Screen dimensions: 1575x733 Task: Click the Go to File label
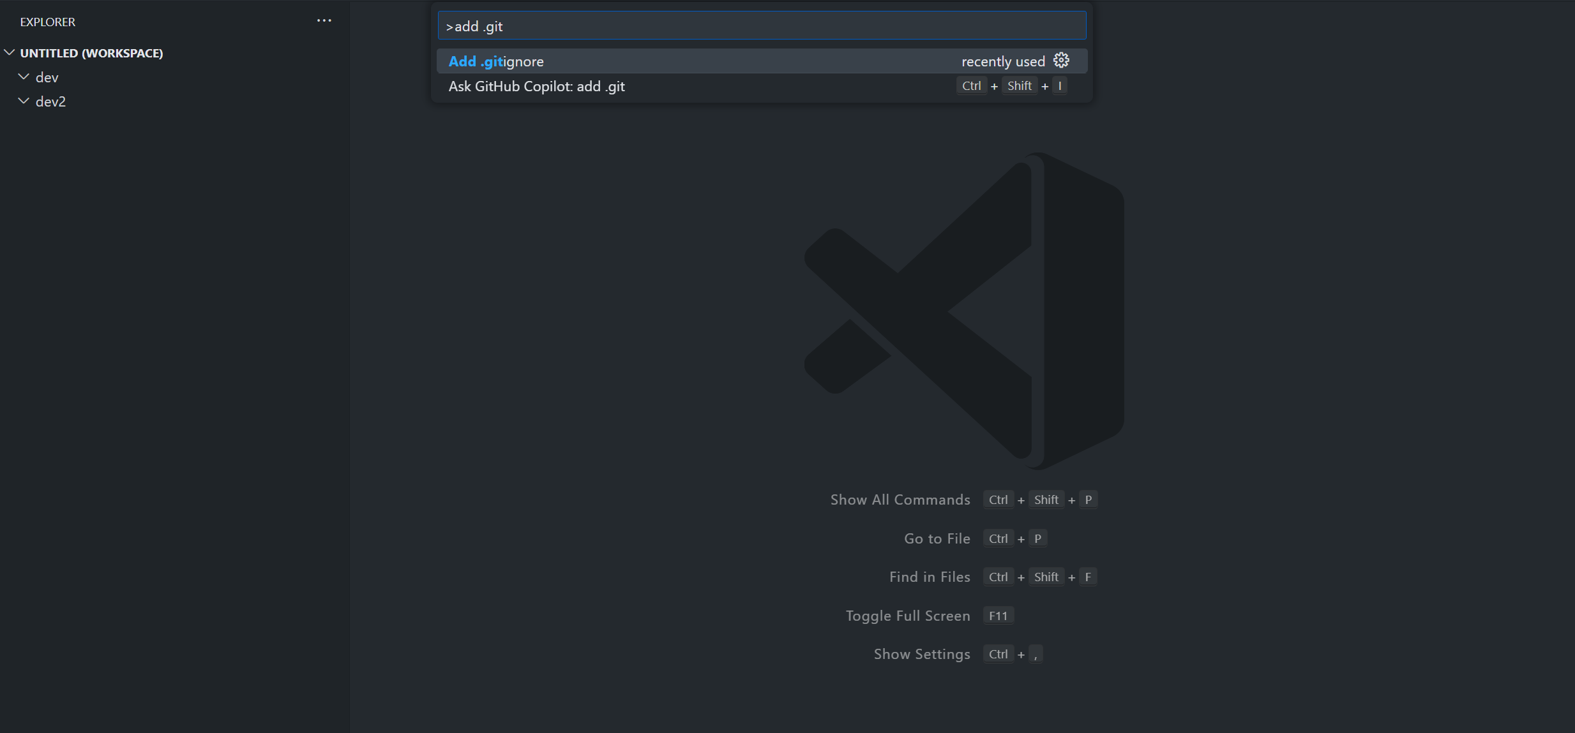[x=937, y=539]
